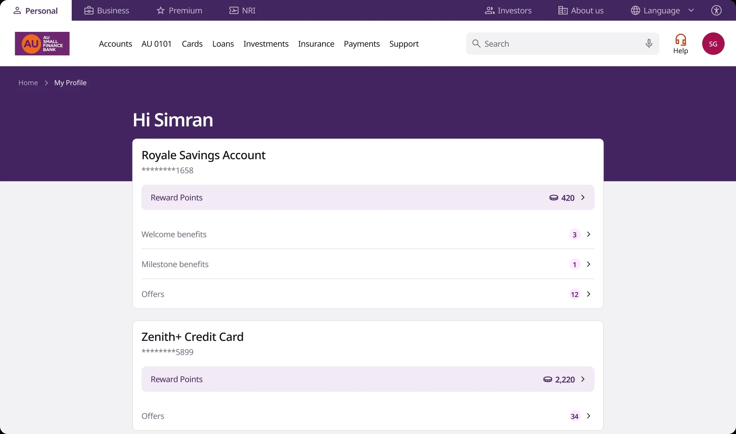Expand Zenith+ Credit Card Offers chevron
Screen dimensions: 736x434
click(589, 416)
